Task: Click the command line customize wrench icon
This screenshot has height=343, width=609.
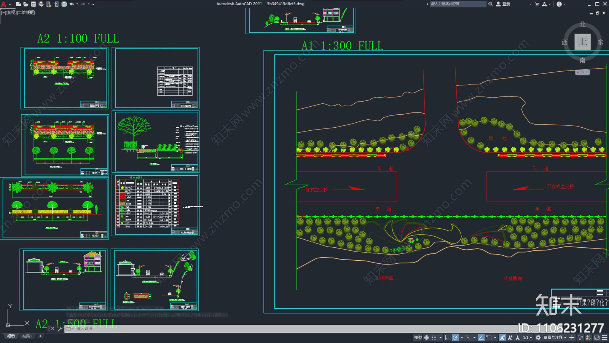Action: pos(60,329)
